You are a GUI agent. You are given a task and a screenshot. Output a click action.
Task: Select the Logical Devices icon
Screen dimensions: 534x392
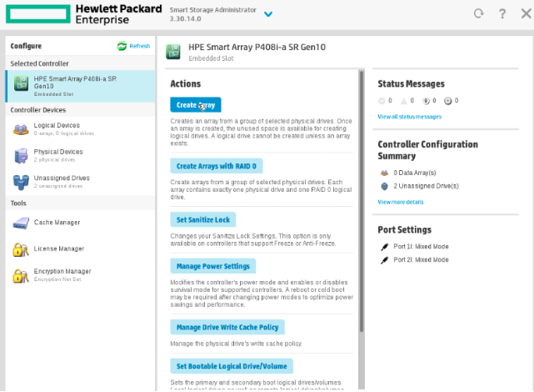coord(21,129)
